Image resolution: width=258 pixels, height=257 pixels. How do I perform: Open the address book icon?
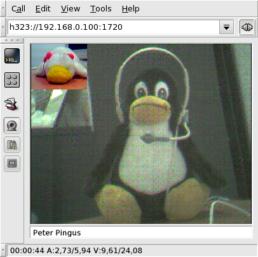pos(11,103)
